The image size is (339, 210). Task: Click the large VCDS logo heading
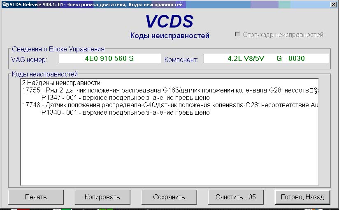click(169, 21)
